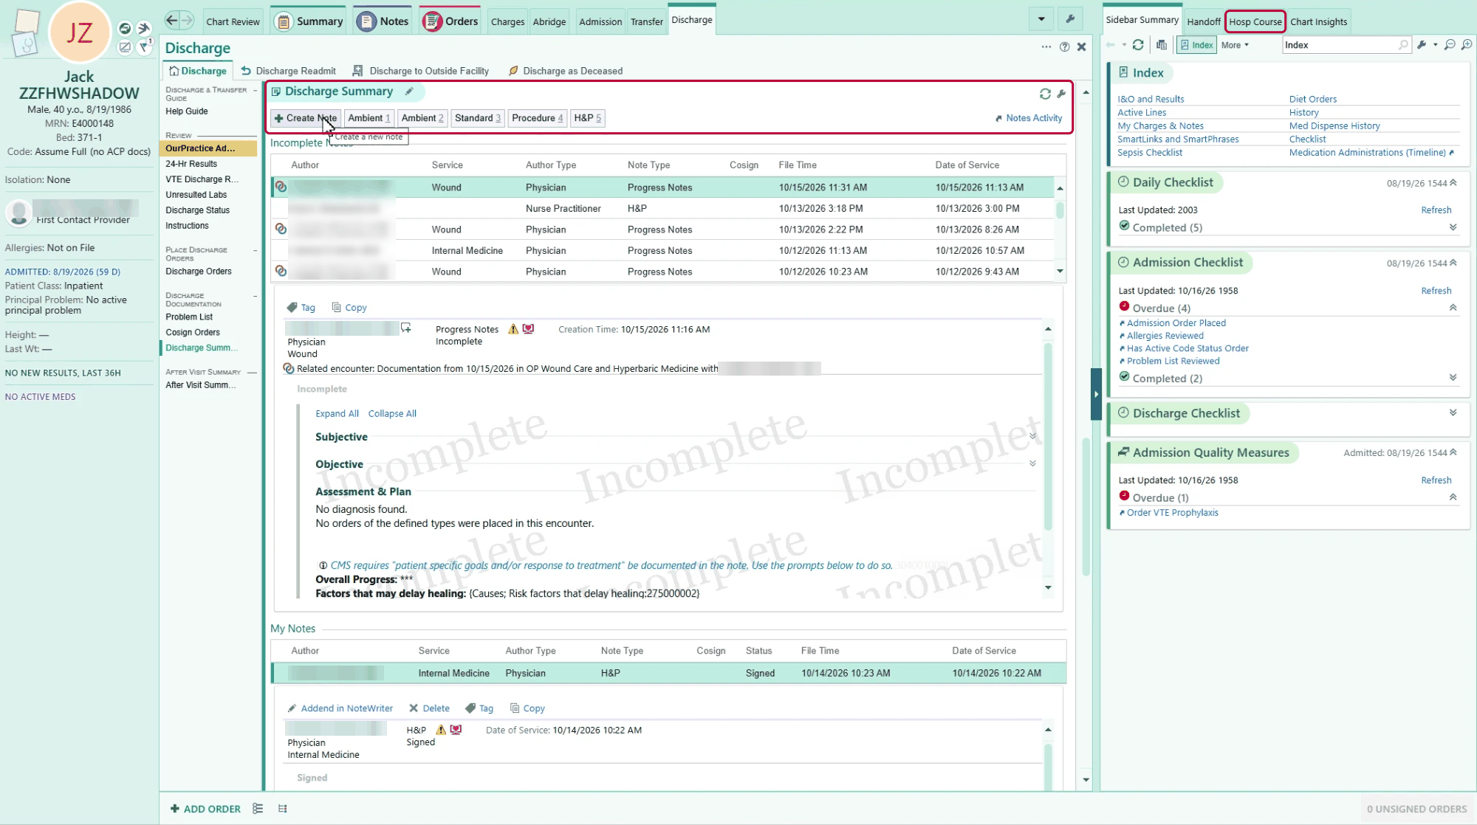Click the flag icon with badge 1
This screenshot has height=825, width=1477.
(x=145, y=46)
